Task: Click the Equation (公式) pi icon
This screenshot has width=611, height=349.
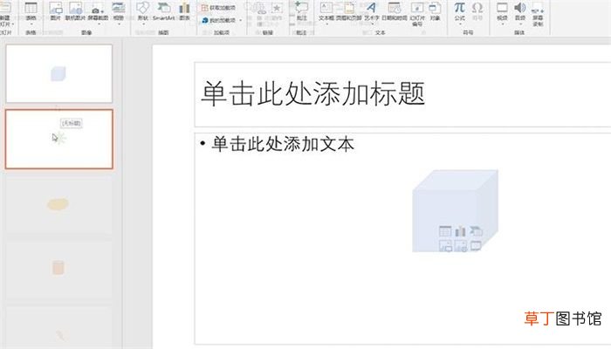Action: (459, 7)
